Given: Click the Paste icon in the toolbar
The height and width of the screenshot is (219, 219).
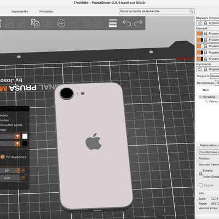Looking at the screenshot, I should click(47, 23).
